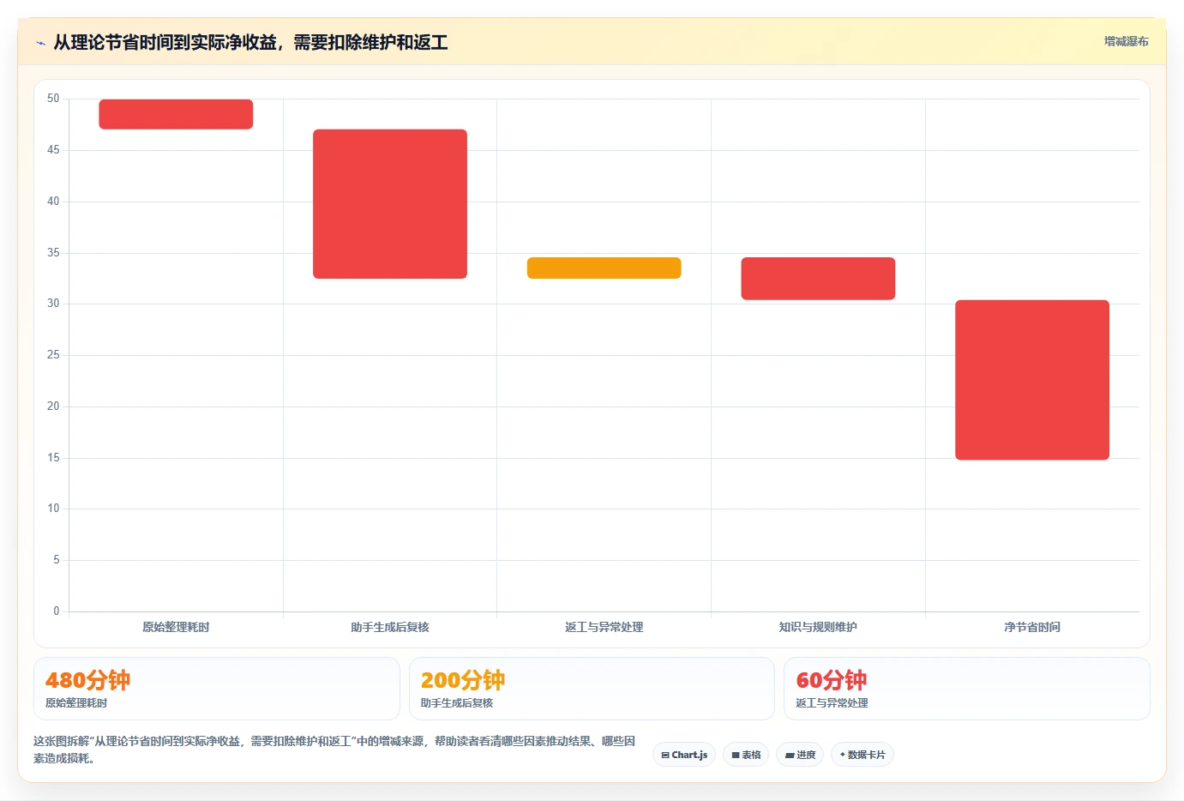Click the red bar for 原始整理耗时
This screenshot has height=801, width=1184.
(176, 114)
